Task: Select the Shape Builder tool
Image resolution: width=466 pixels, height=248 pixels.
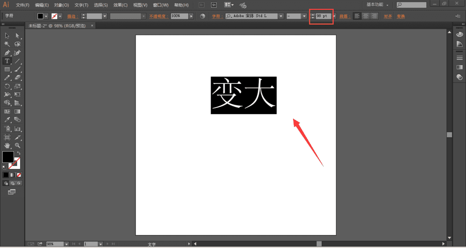Action: pyautogui.click(x=7, y=103)
